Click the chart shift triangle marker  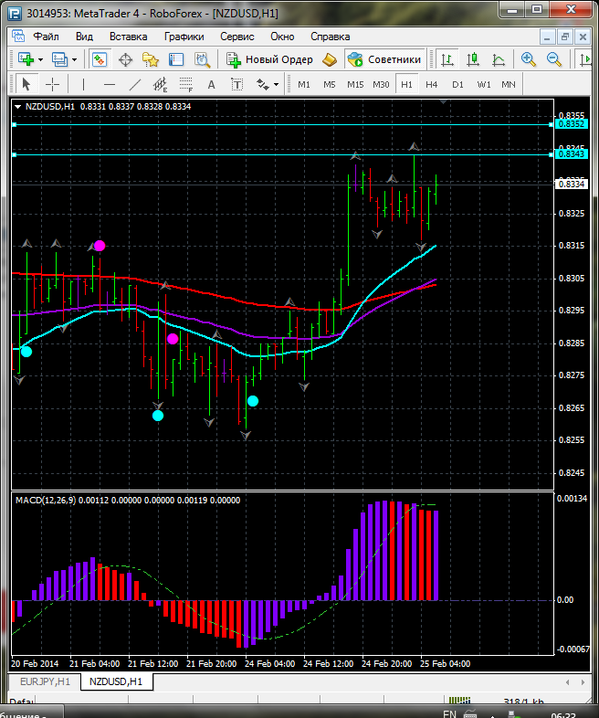click(x=443, y=101)
